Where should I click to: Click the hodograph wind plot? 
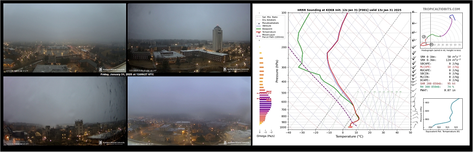click(441, 31)
